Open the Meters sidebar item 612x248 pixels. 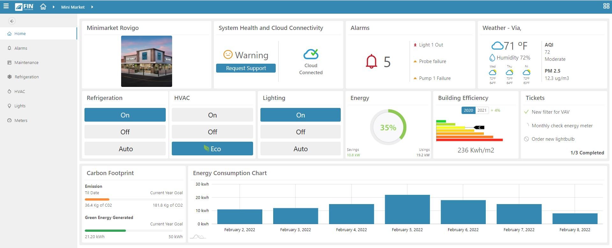[38, 120]
